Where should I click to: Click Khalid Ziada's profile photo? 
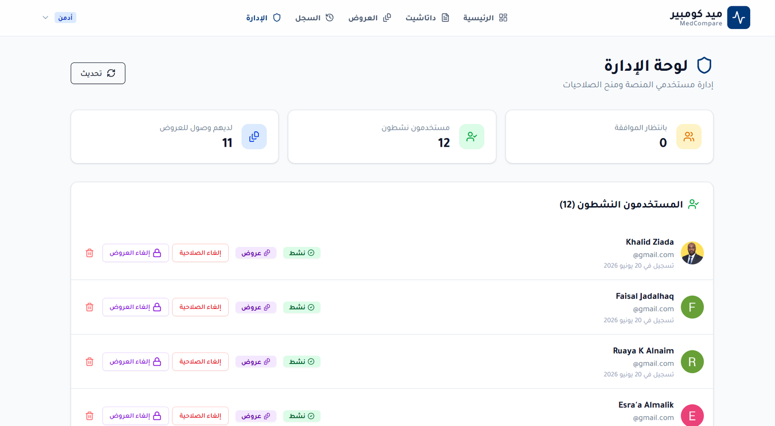pyautogui.click(x=692, y=253)
